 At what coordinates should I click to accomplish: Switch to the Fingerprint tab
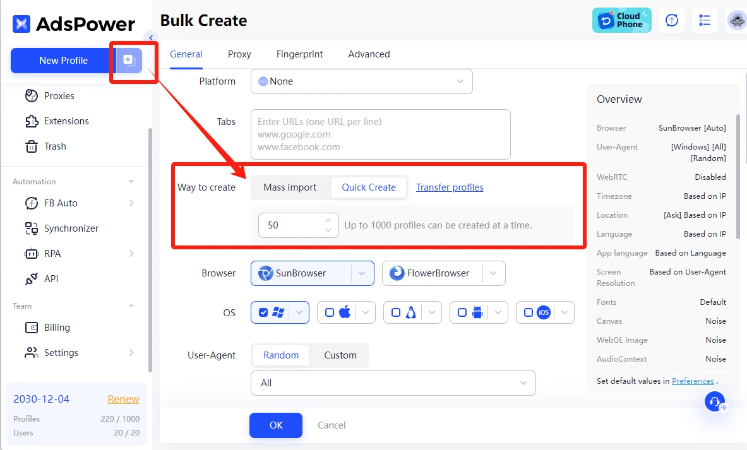[299, 54]
